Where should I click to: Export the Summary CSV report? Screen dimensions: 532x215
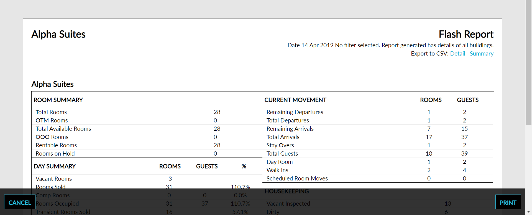click(481, 54)
